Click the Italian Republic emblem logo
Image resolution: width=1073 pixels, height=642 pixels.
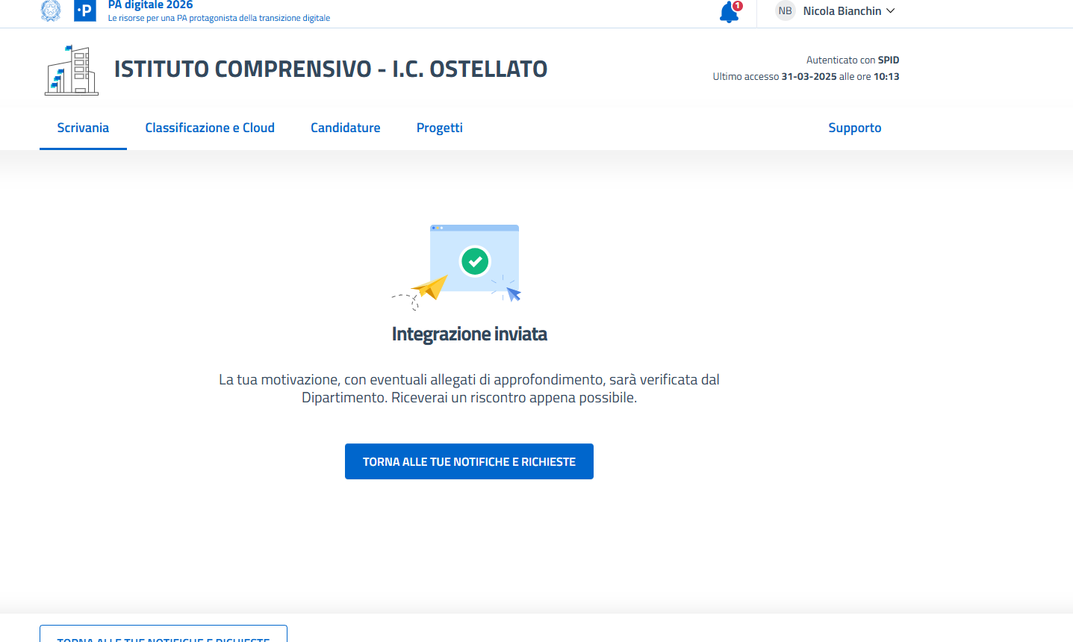pyautogui.click(x=51, y=10)
